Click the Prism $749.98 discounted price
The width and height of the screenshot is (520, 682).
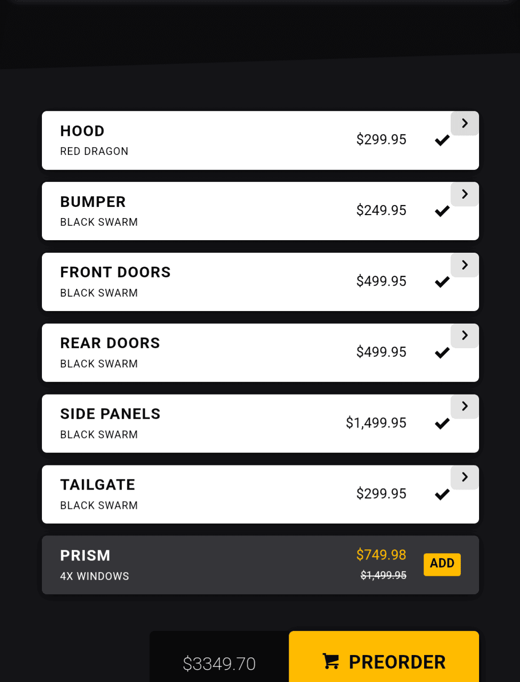pyautogui.click(x=381, y=555)
